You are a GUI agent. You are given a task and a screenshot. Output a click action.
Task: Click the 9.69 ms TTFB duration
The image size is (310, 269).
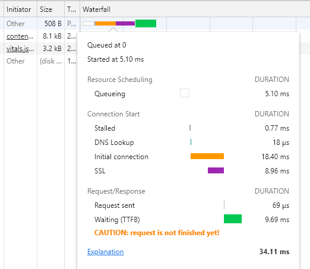pos(277,220)
